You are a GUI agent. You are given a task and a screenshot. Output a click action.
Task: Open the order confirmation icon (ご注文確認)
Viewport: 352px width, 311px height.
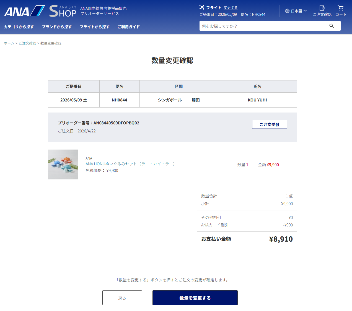click(322, 11)
